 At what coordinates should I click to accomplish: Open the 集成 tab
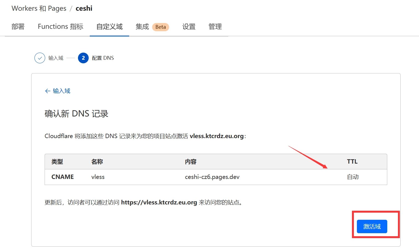tap(142, 27)
